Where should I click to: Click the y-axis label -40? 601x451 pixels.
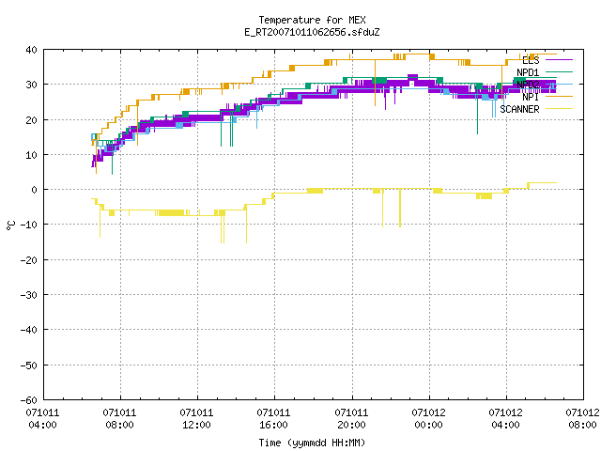(29, 330)
